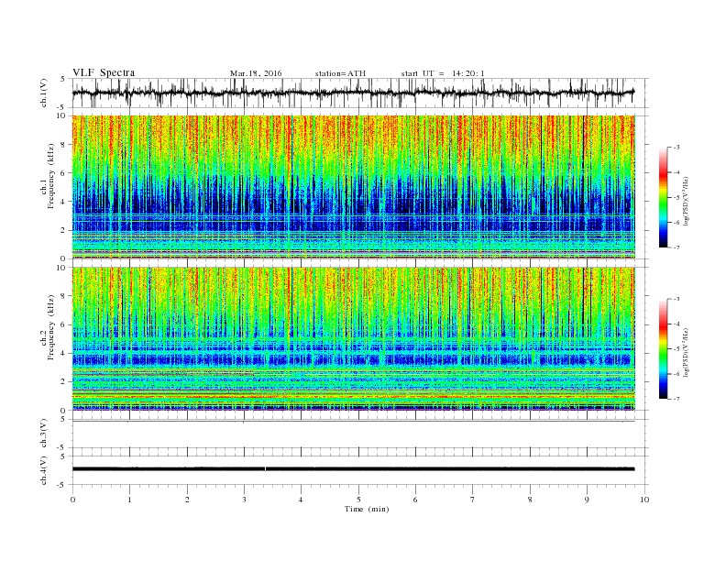Click inside the ch.2 spectrogram panel
726x561 pixels.
coord(353,338)
